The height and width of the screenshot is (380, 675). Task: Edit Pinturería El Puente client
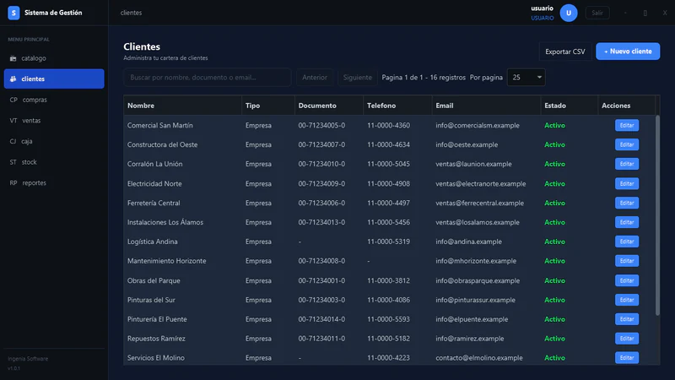[627, 319]
